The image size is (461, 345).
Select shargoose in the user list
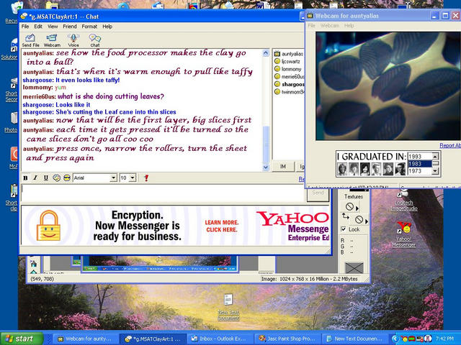289,84
